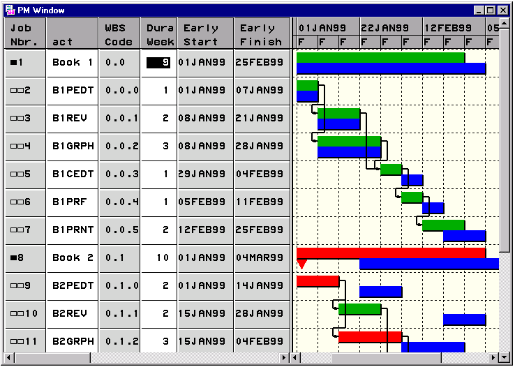Image resolution: width=515 pixels, height=367 pixels.
Task: Select job number 5 row header
Action: pyautogui.click(x=25, y=174)
